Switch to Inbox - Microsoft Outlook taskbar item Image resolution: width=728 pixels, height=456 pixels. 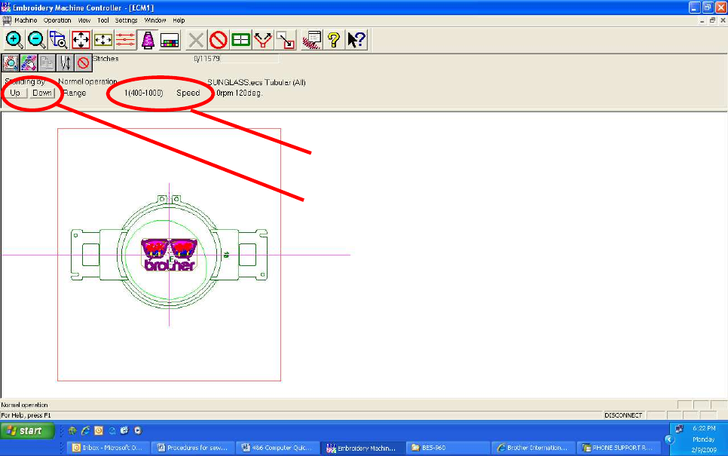[x=109, y=448]
